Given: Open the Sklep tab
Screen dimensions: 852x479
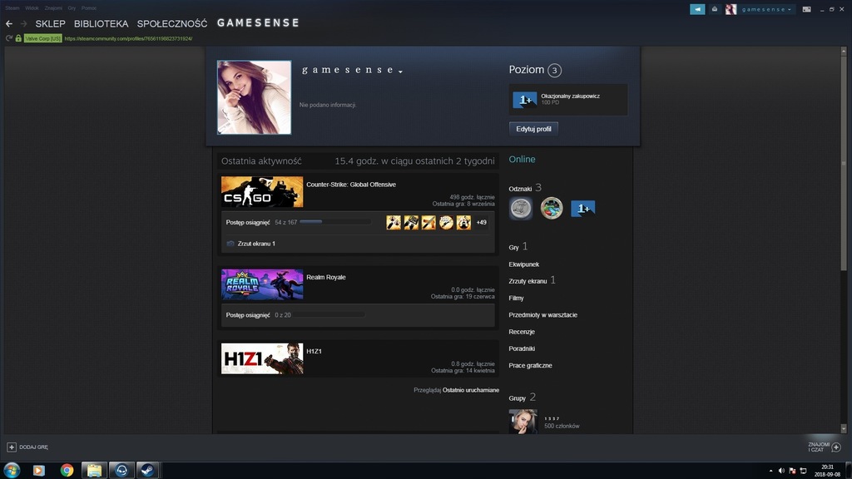Looking at the screenshot, I should (50, 23).
